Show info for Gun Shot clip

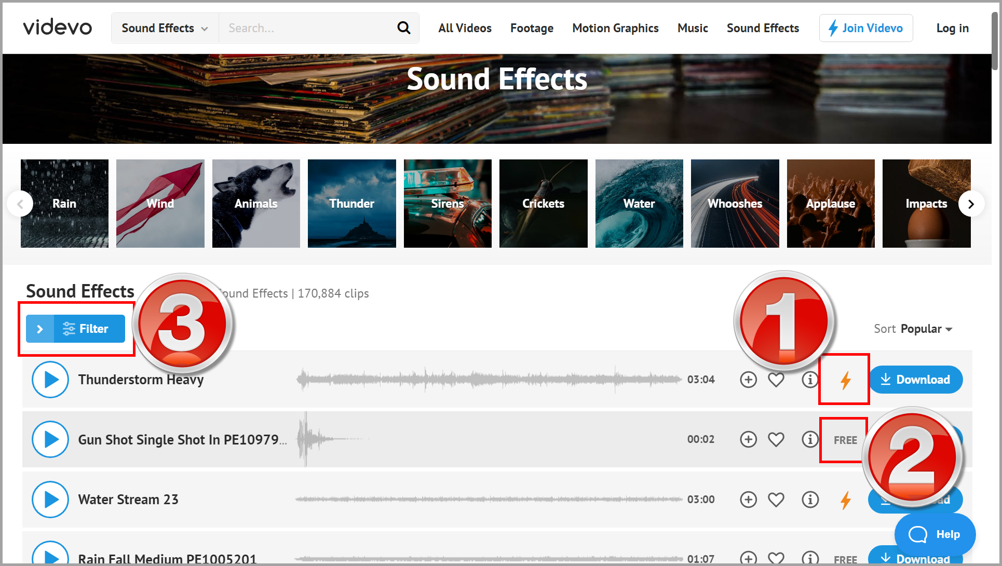pos(810,439)
